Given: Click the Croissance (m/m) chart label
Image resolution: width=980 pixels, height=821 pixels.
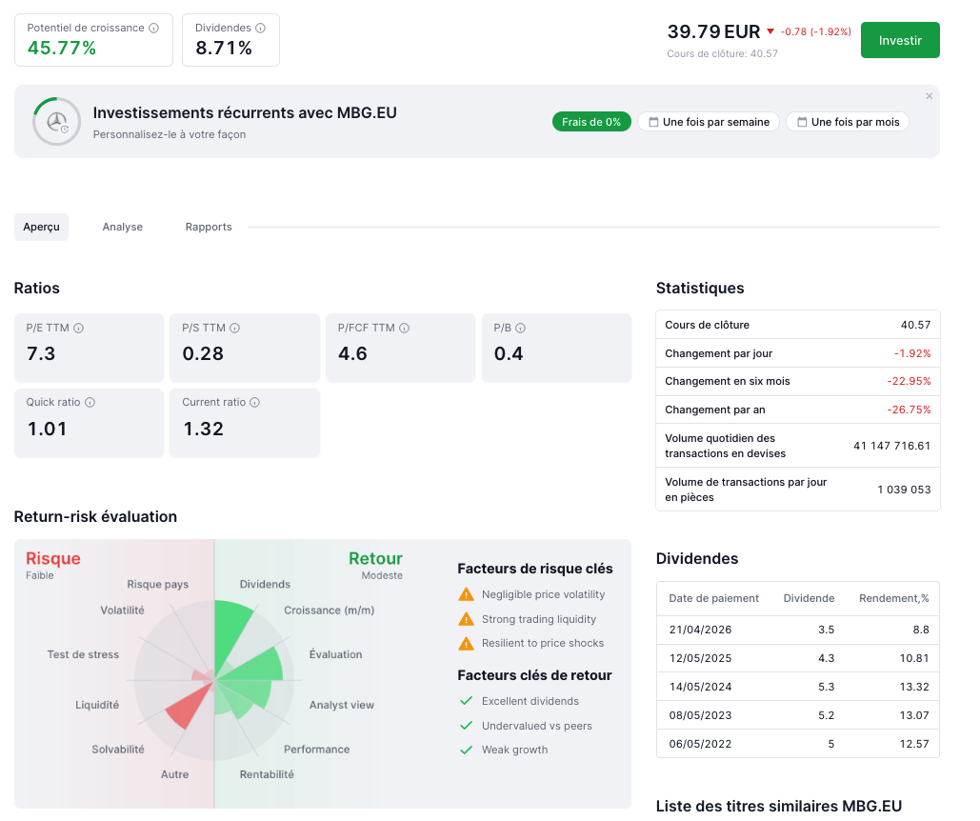Looking at the screenshot, I should 329,611.
